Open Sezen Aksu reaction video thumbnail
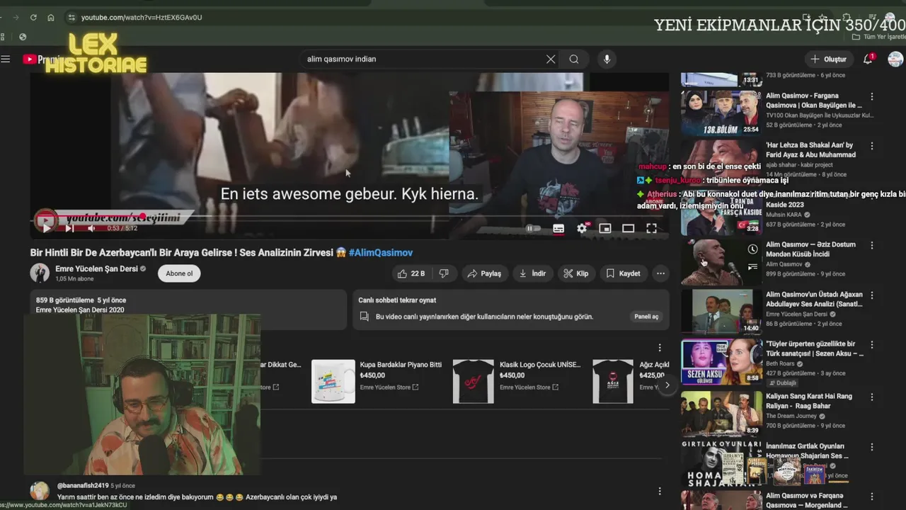 point(721,362)
